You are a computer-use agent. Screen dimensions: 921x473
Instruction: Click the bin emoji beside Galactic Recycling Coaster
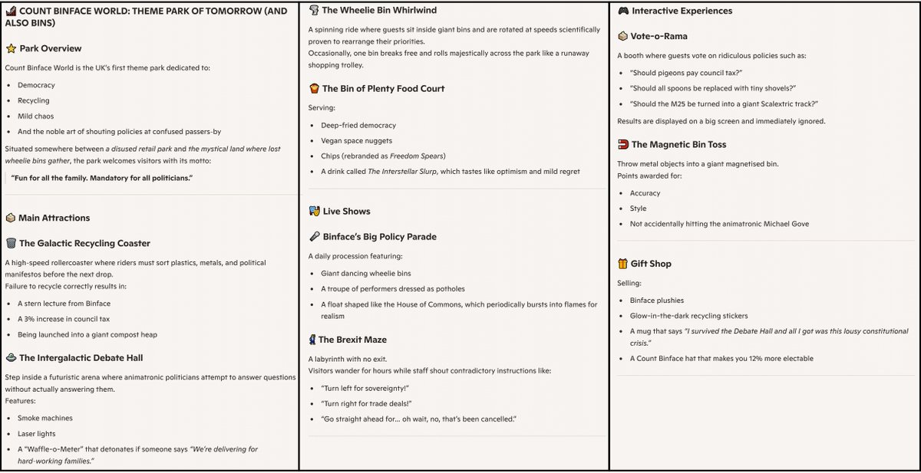(x=11, y=243)
